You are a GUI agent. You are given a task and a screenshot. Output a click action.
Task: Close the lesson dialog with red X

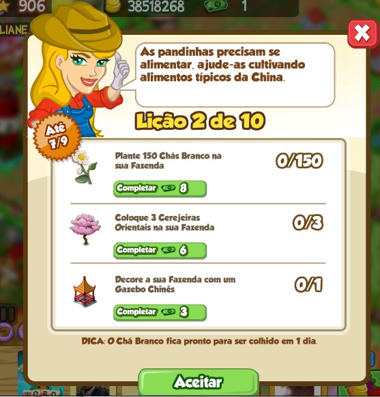[x=362, y=34]
